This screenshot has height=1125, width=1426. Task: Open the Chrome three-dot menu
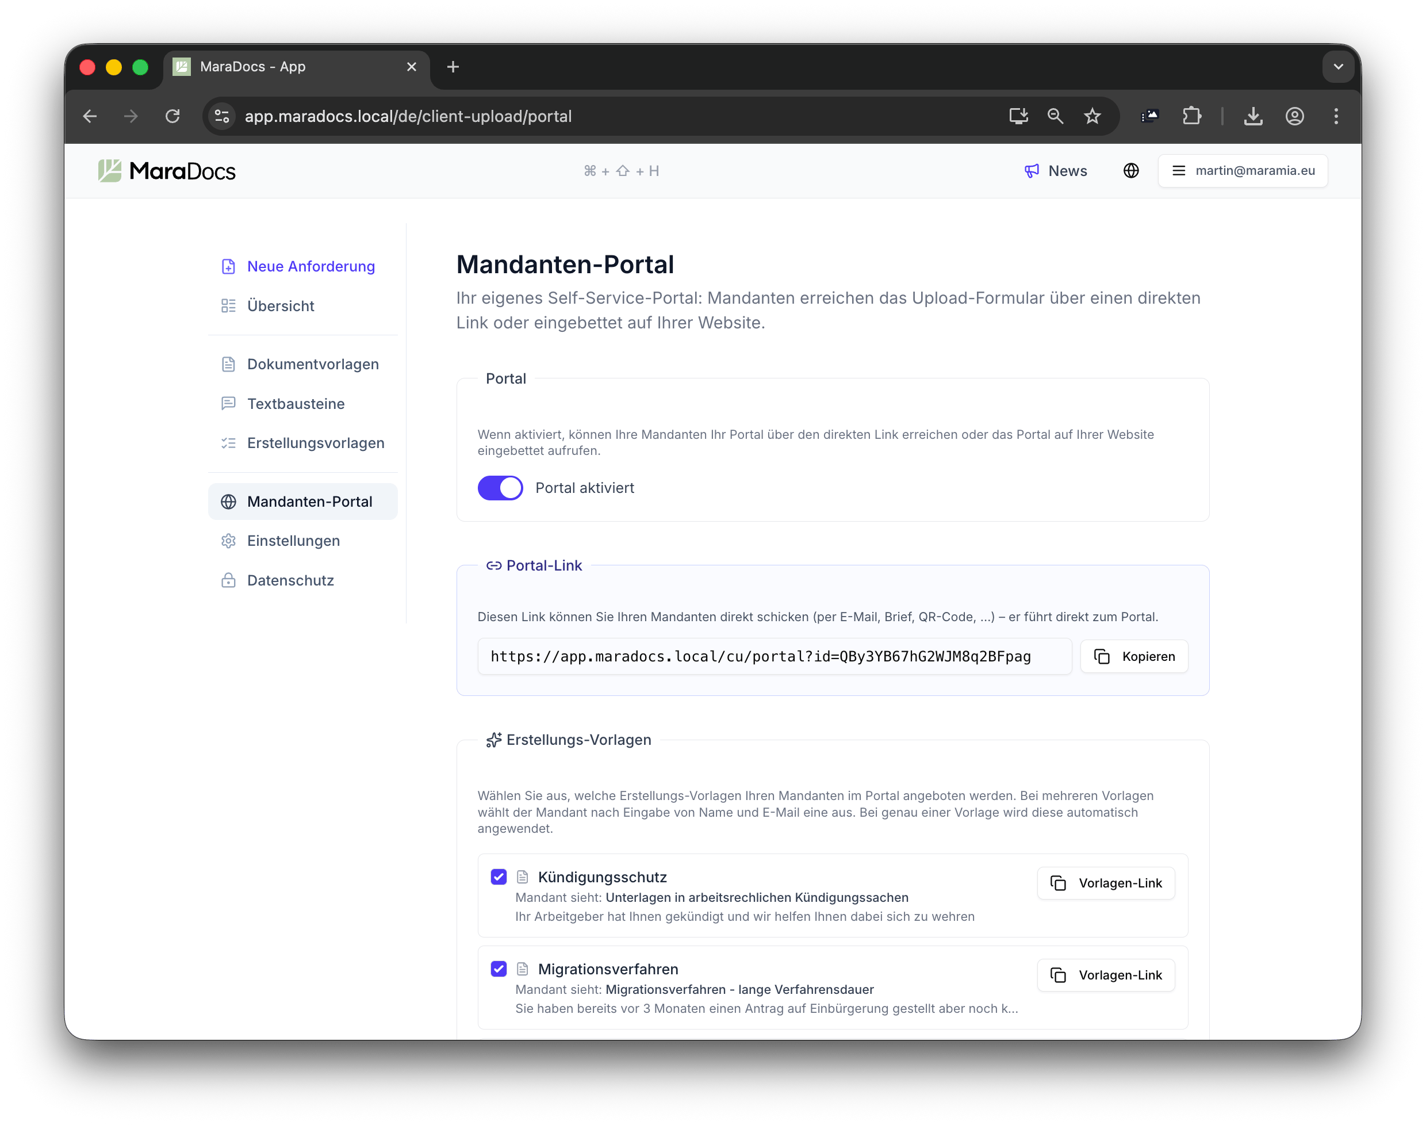(x=1336, y=117)
